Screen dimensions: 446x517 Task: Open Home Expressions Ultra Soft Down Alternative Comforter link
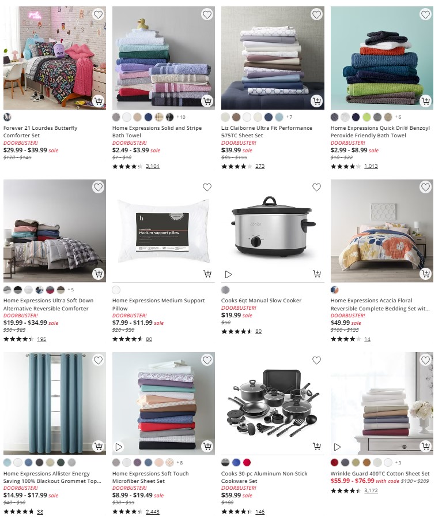click(48, 304)
